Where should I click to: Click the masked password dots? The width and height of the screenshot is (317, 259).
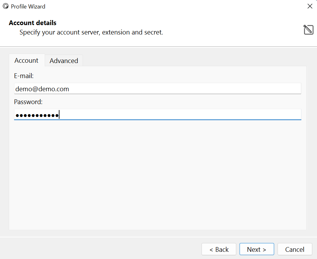pyautogui.click(x=37, y=115)
